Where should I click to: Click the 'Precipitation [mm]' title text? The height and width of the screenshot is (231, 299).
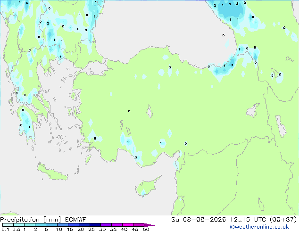pyautogui.click(x=30, y=220)
